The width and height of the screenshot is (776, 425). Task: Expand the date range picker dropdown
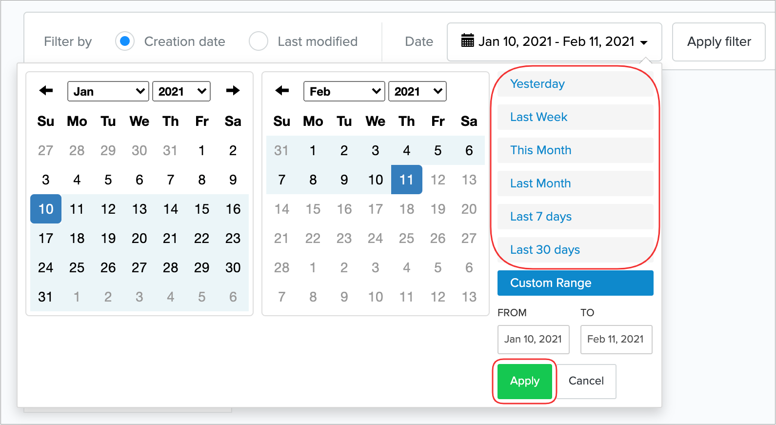pos(555,42)
